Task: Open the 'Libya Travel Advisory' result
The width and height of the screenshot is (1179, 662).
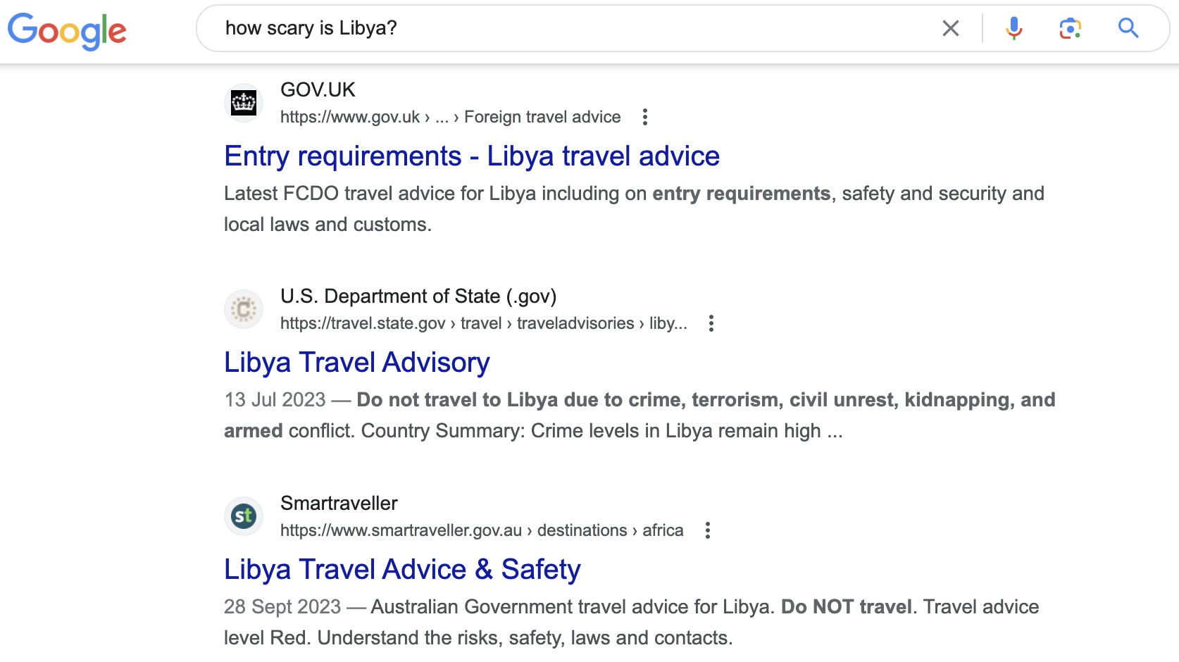Action: [356, 362]
